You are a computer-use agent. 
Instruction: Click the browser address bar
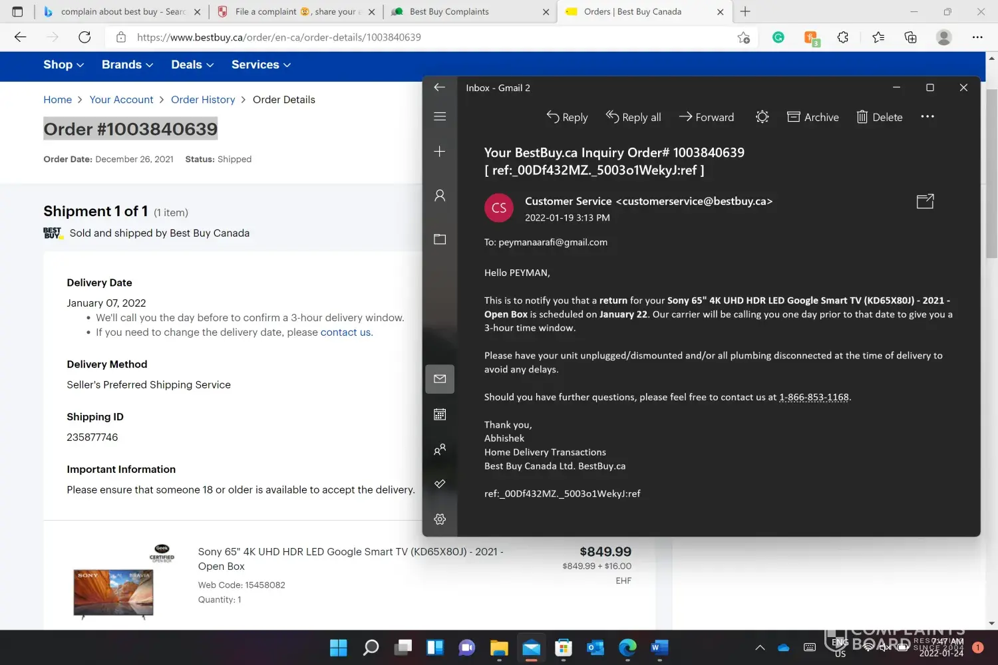426,37
